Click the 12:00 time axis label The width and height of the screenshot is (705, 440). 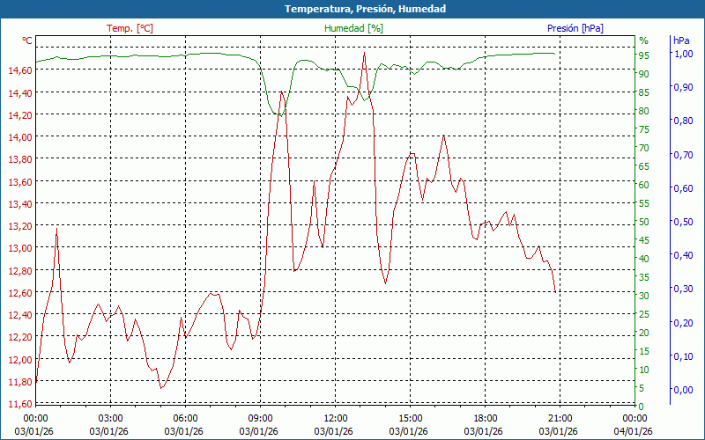(335, 418)
